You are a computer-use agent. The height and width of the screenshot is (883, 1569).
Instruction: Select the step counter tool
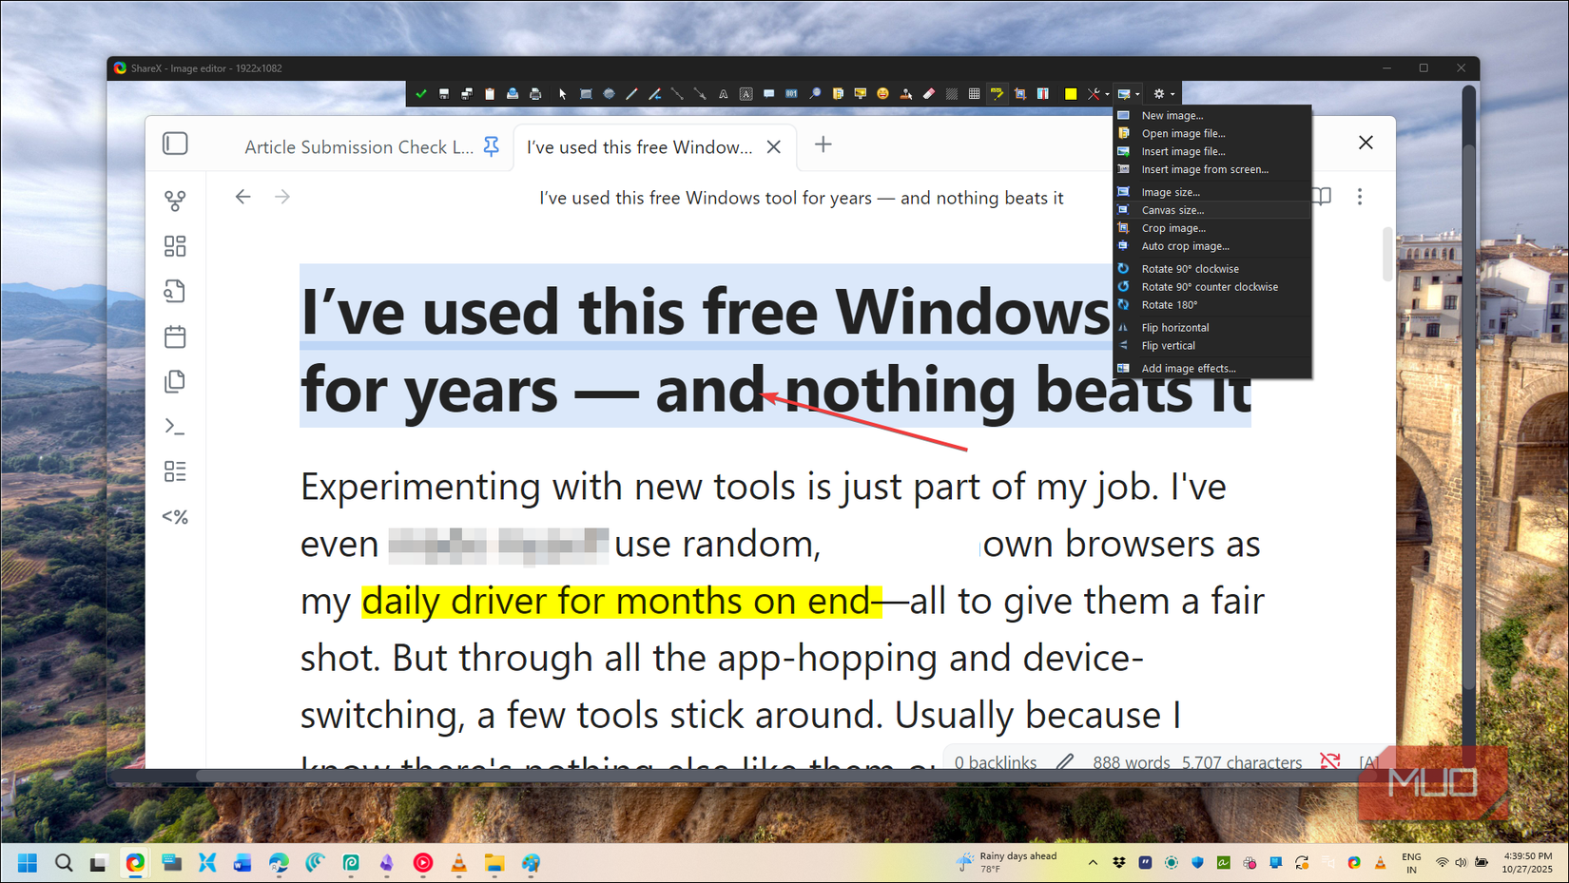point(792,93)
